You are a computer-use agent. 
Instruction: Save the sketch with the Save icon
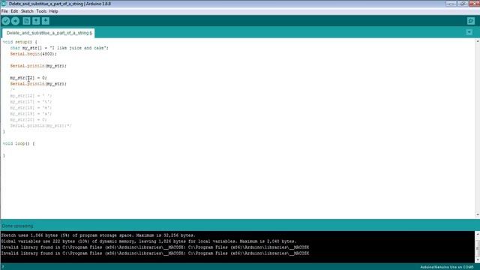coord(46,21)
